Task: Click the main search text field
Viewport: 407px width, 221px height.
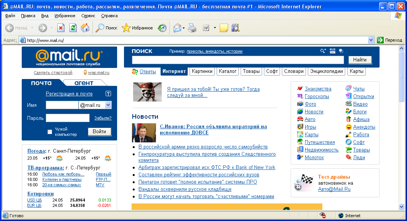Action: [x=238, y=60]
